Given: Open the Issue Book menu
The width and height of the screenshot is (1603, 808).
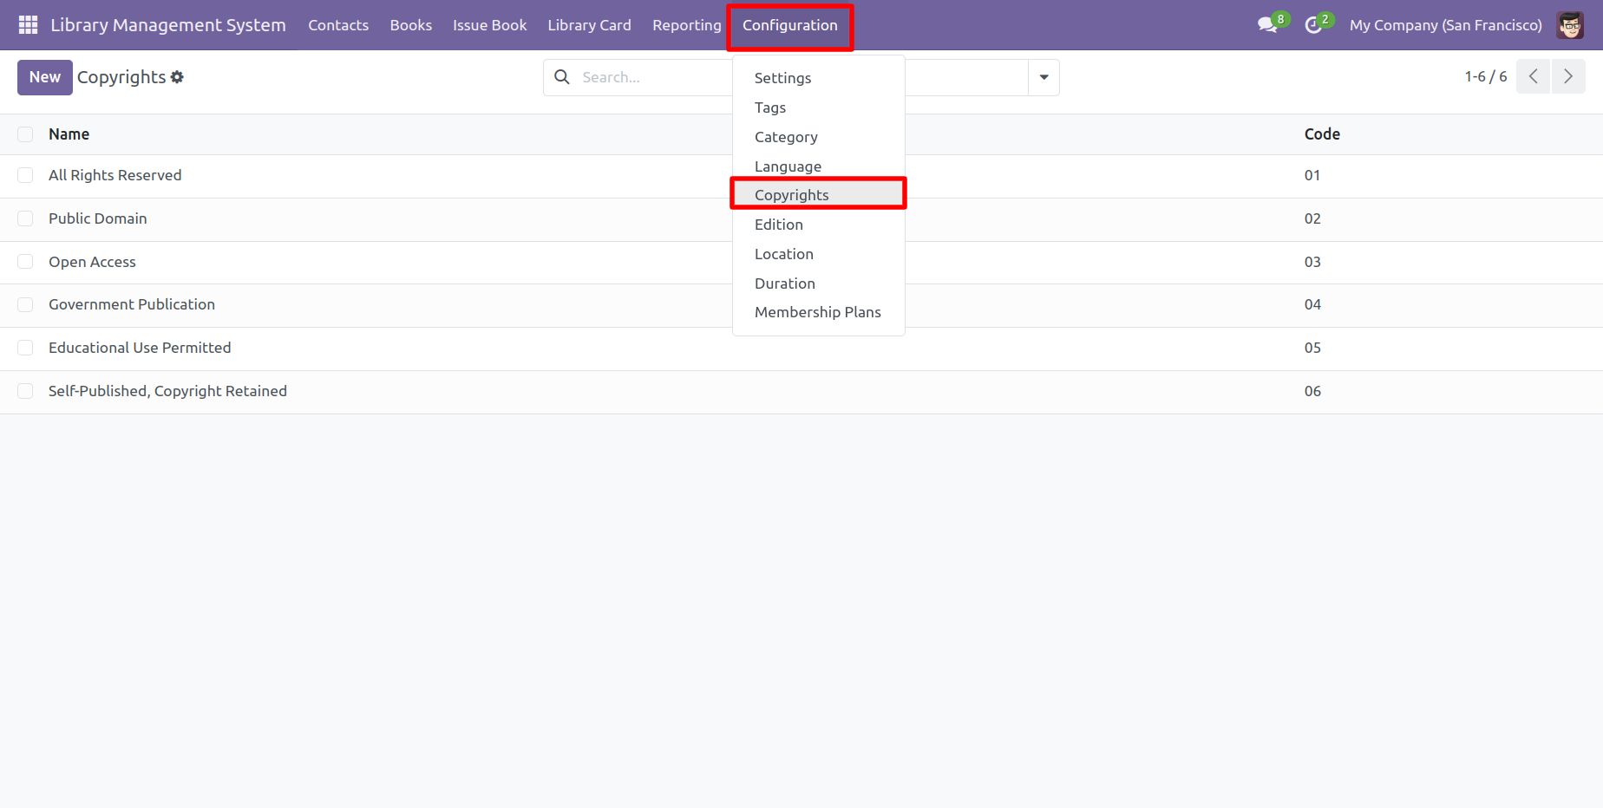Looking at the screenshot, I should point(489,25).
